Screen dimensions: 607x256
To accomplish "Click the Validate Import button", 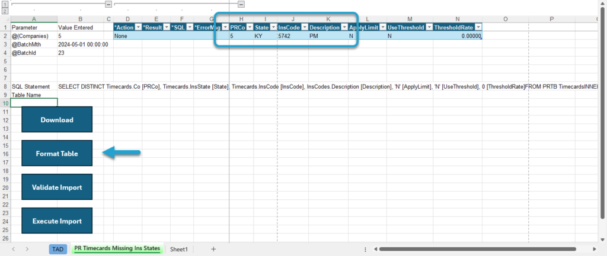I will pos(57,187).
